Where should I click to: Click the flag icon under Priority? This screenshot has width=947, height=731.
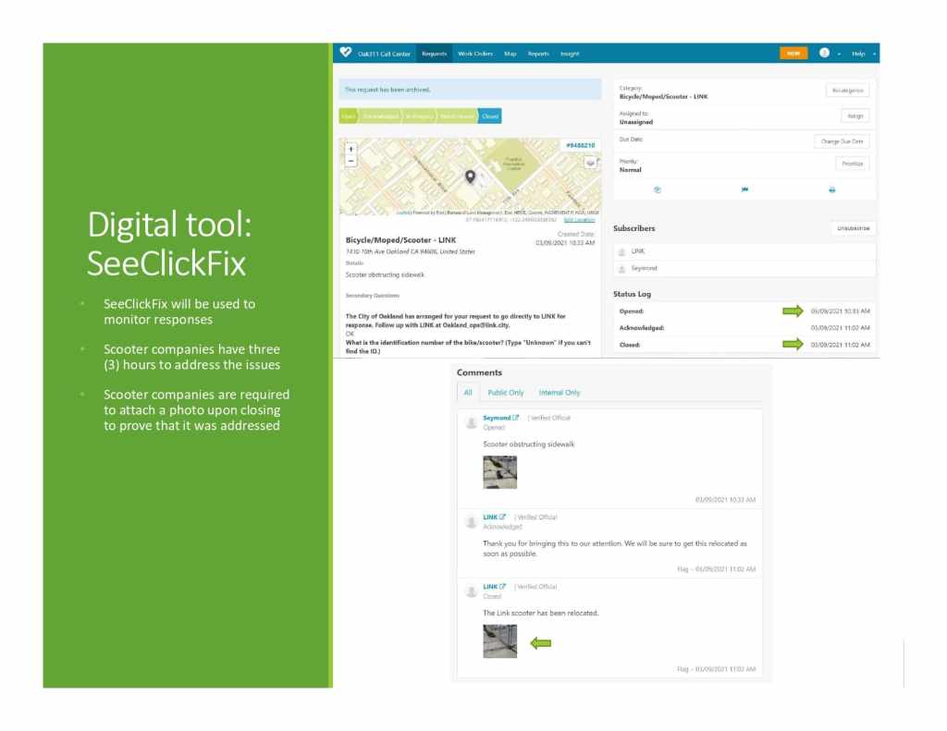[744, 189]
